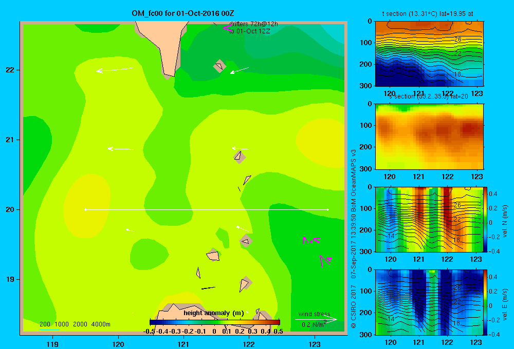
Task: Click the "to 01-Oct 12Z" label
Action: (x=249, y=31)
